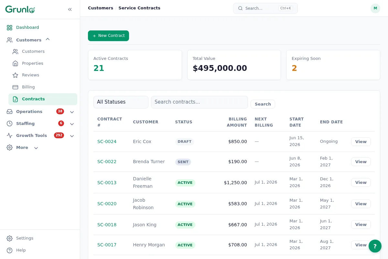Click the Contracts document-check icon

pos(15,99)
